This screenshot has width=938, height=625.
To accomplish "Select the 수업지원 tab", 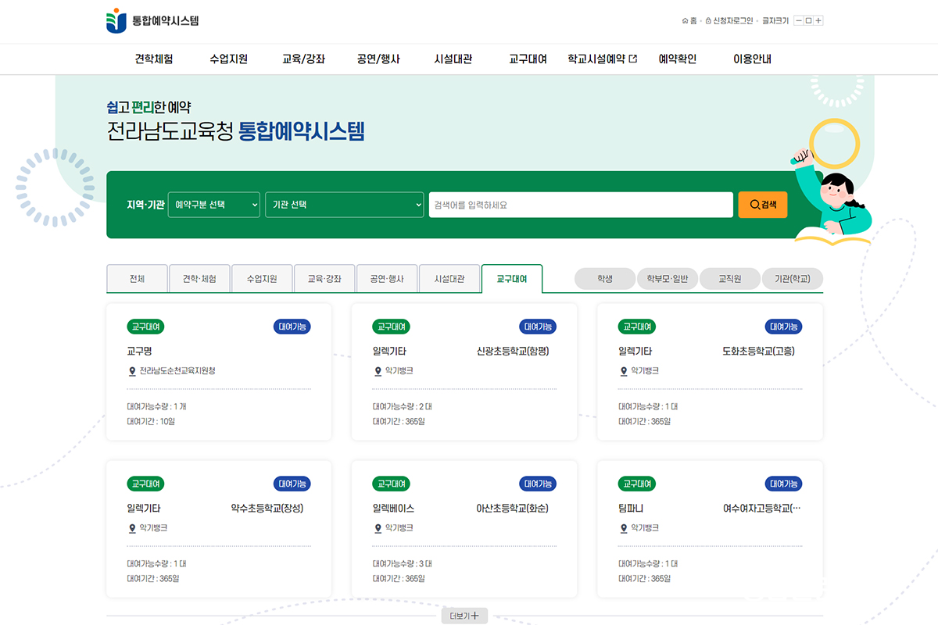I will 262,278.
